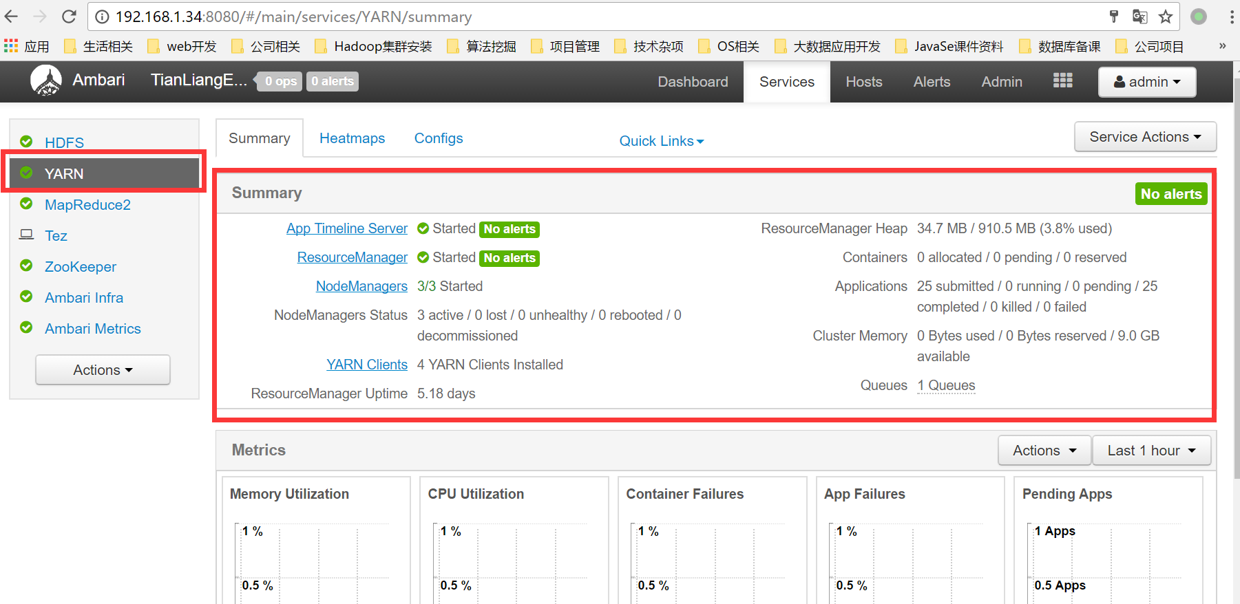Expand the Service Actions dropdown
The width and height of the screenshot is (1240, 604).
1145,137
